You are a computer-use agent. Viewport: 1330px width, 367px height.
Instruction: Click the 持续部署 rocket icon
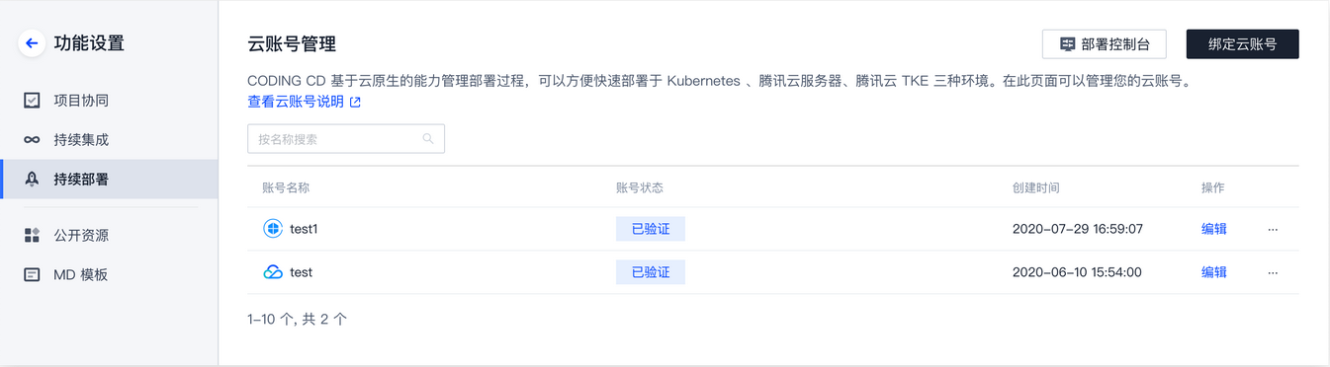[33, 180]
